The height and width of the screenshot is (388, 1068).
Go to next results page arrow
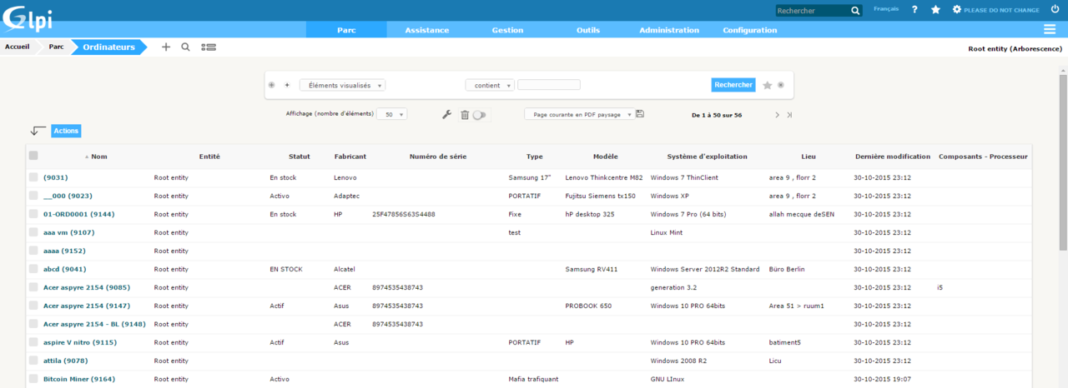pos(777,115)
